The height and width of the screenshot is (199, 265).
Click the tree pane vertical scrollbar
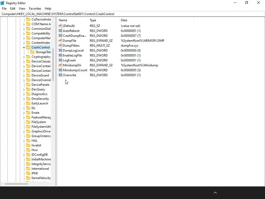pos(53,65)
